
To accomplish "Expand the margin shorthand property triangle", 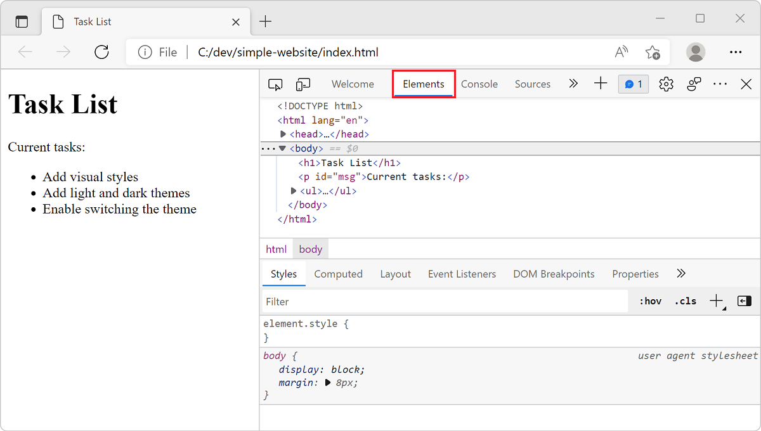I will click(328, 383).
